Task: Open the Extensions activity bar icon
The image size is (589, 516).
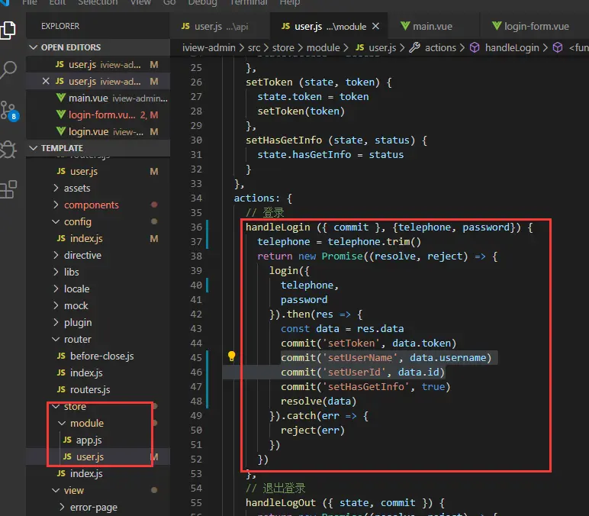Action: [x=8, y=189]
